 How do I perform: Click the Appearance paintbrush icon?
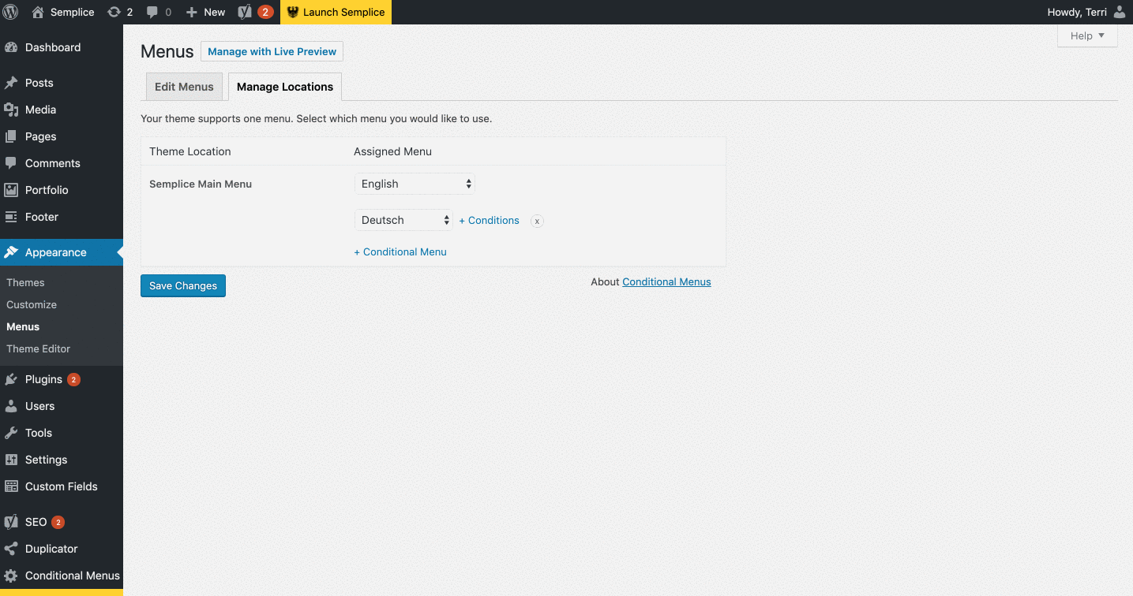tap(11, 252)
